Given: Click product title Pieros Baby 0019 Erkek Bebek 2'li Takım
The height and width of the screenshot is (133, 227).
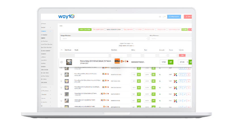Looking at the screenshot, I should coord(96,61).
